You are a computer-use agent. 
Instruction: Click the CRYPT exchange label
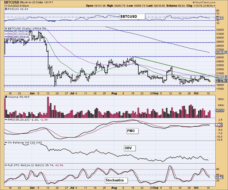[x=48, y=3]
